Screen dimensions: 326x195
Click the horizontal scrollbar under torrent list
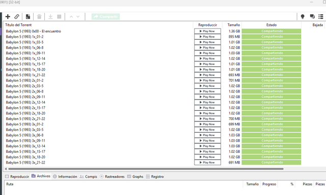click(x=146, y=169)
